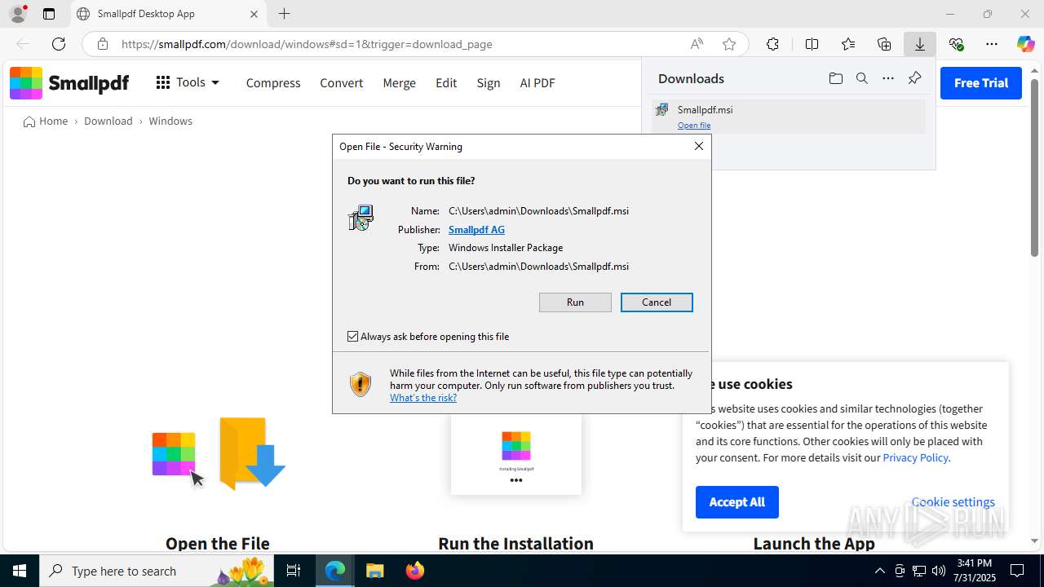The image size is (1044, 587).
Task: Select the Smallpdf Desktop App tab
Action: point(169,14)
